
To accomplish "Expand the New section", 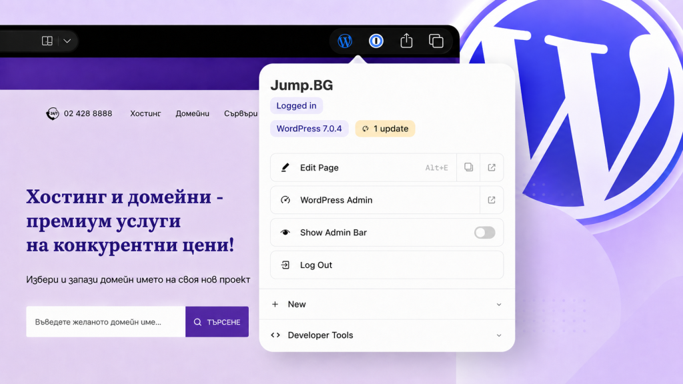I will [x=387, y=304].
